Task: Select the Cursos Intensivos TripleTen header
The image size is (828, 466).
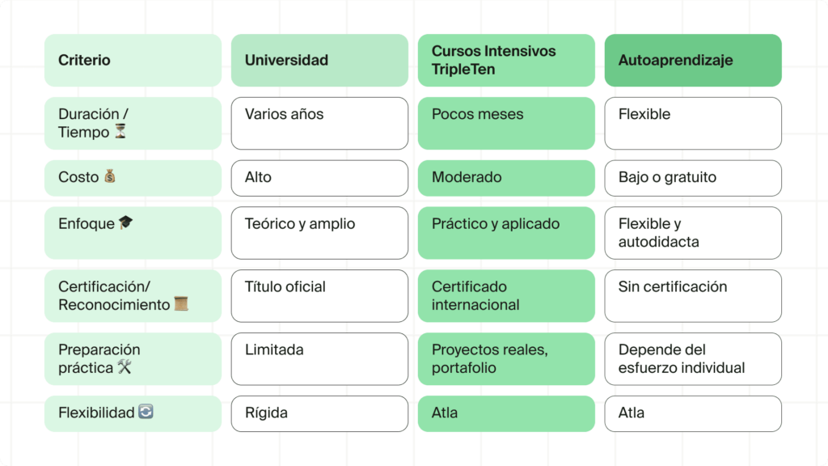Action: [506, 60]
